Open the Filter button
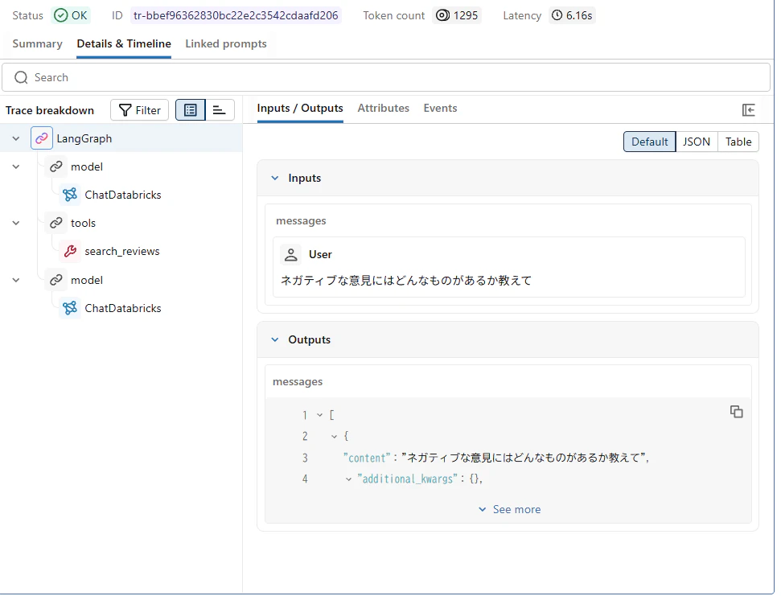This screenshot has width=781, height=596. click(139, 110)
